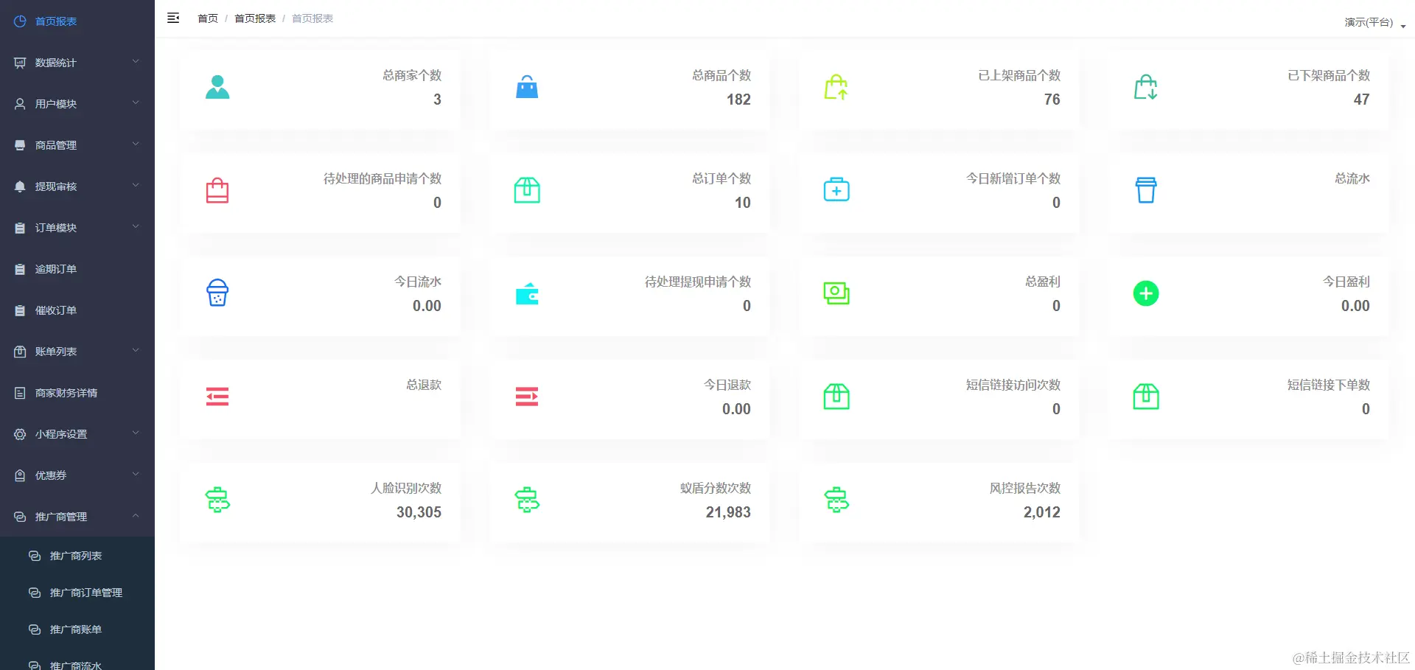This screenshot has width=1415, height=670.
Task: Click the 短信链接访问次数 card label
Action: point(1013,385)
